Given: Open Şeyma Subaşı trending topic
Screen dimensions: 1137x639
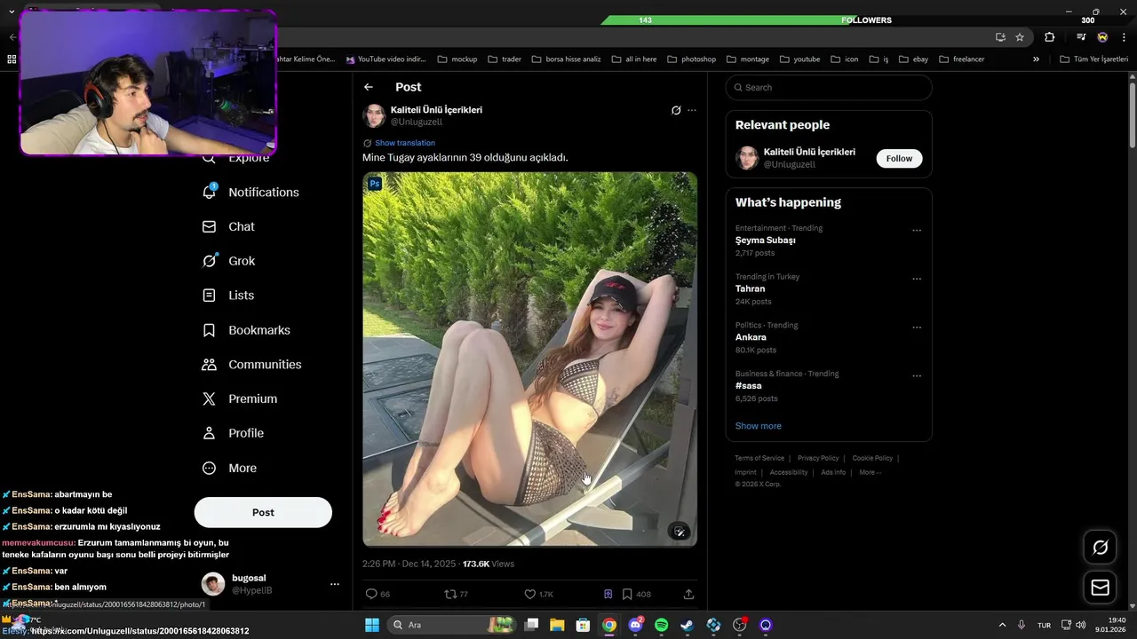Looking at the screenshot, I should pyautogui.click(x=765, y=241).
